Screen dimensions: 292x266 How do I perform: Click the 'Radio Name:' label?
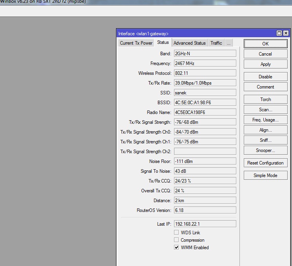point(159,112)
